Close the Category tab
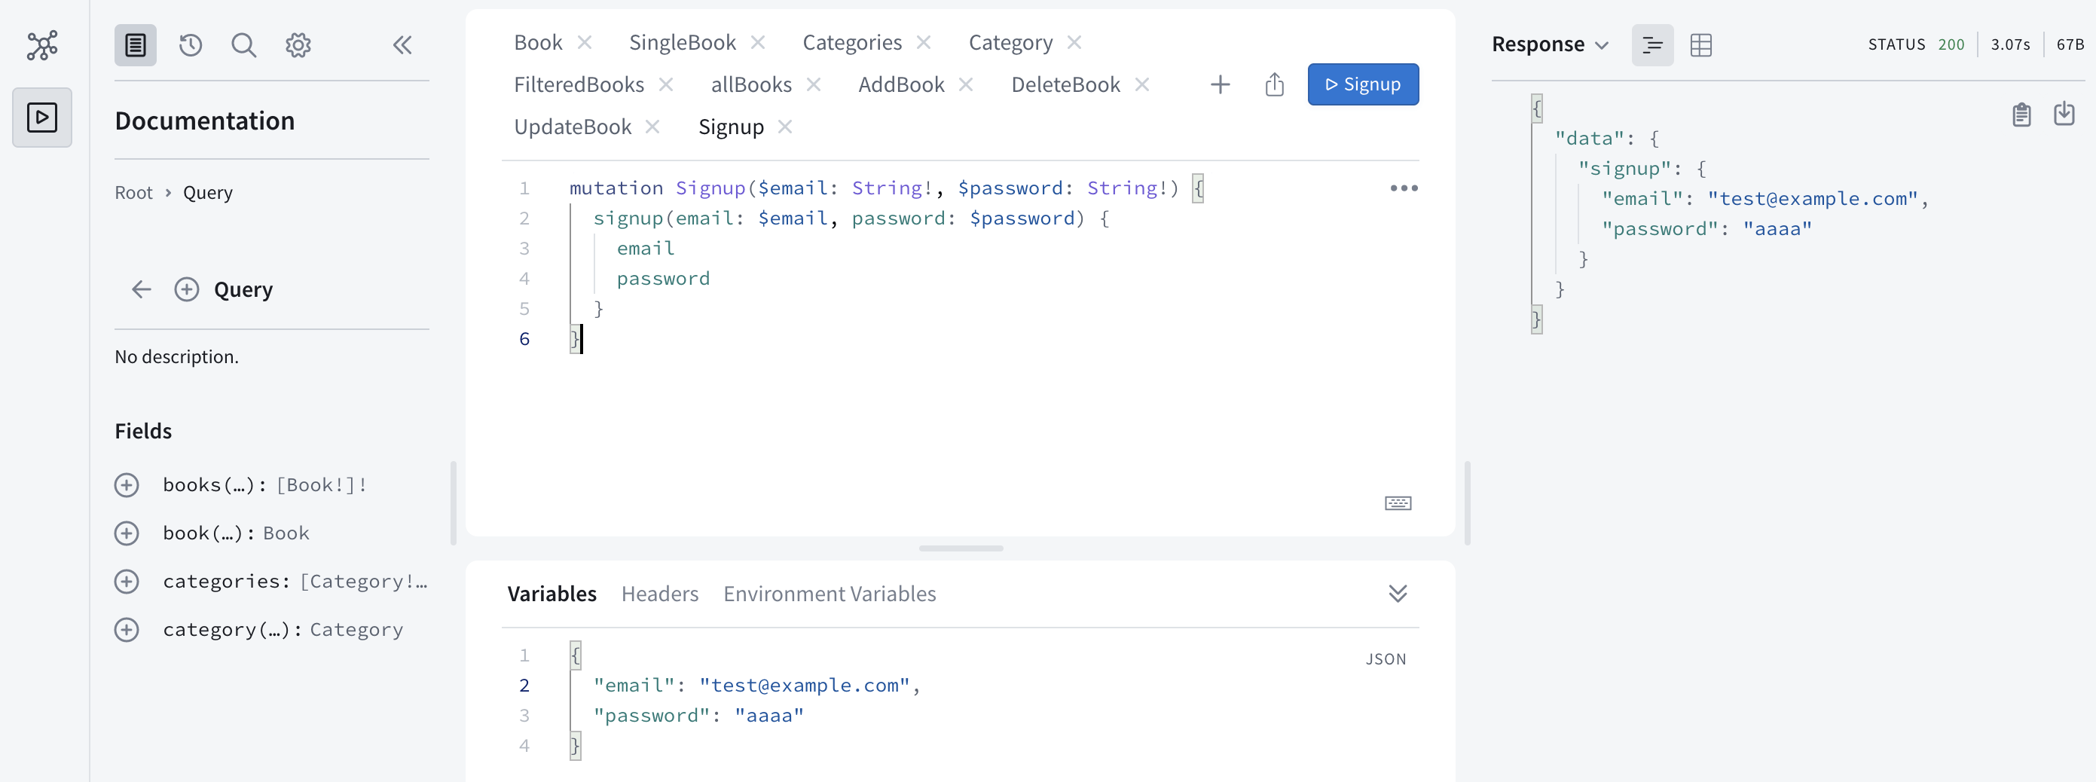The height and width of the screenshot is (782, 2096). click(x=1074, y=42)
